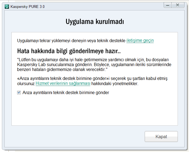189x152 pixels.
Task: Open 'Hizmet verilerinin sağlanması' policy link
Action: point(63,83)
